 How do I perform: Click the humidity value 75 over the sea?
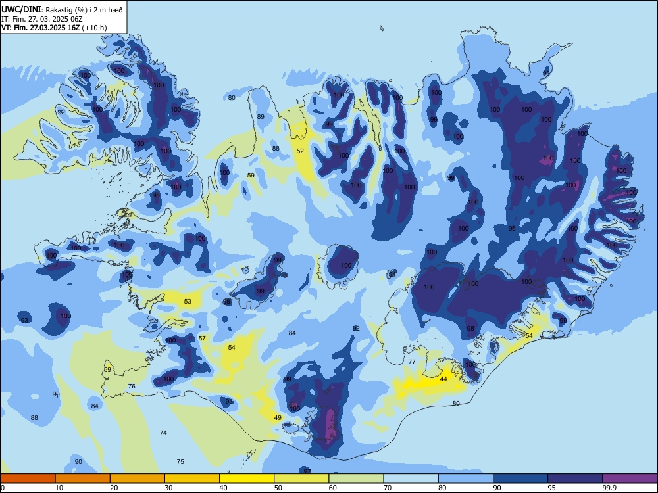pos(180,462)
